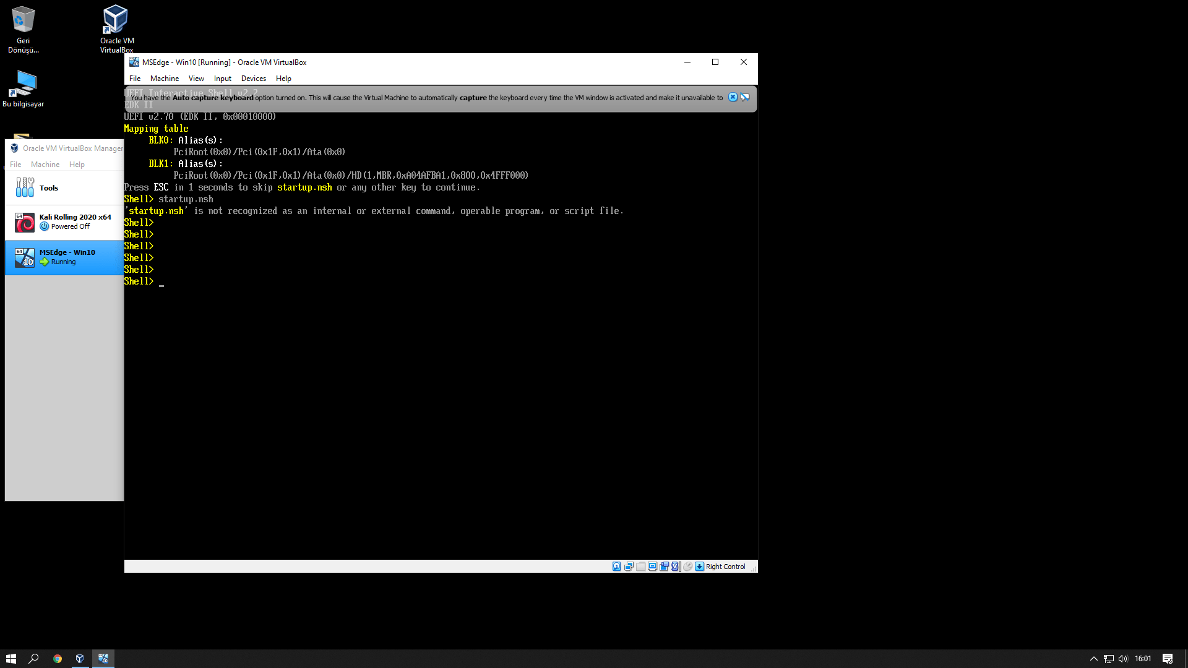Viewport: 1188px width, 668px height.
Task: Suppress future keyboard capture notification messages
Action: [745, 97]
